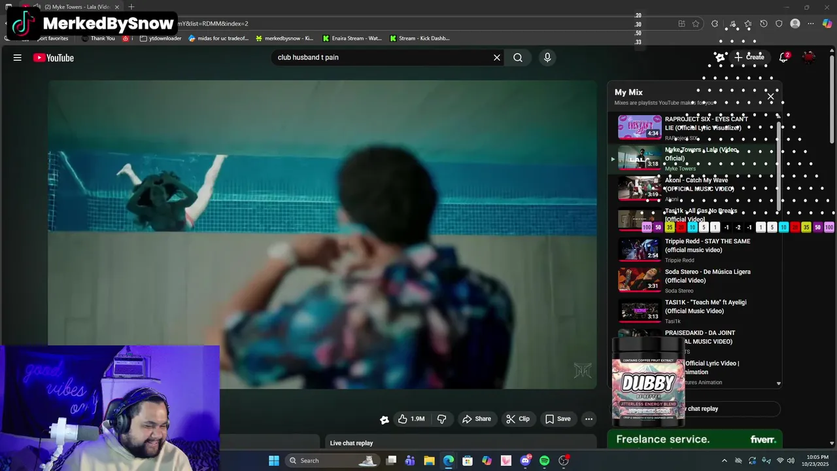Go to YouTube home via the logo

point(54,58)
